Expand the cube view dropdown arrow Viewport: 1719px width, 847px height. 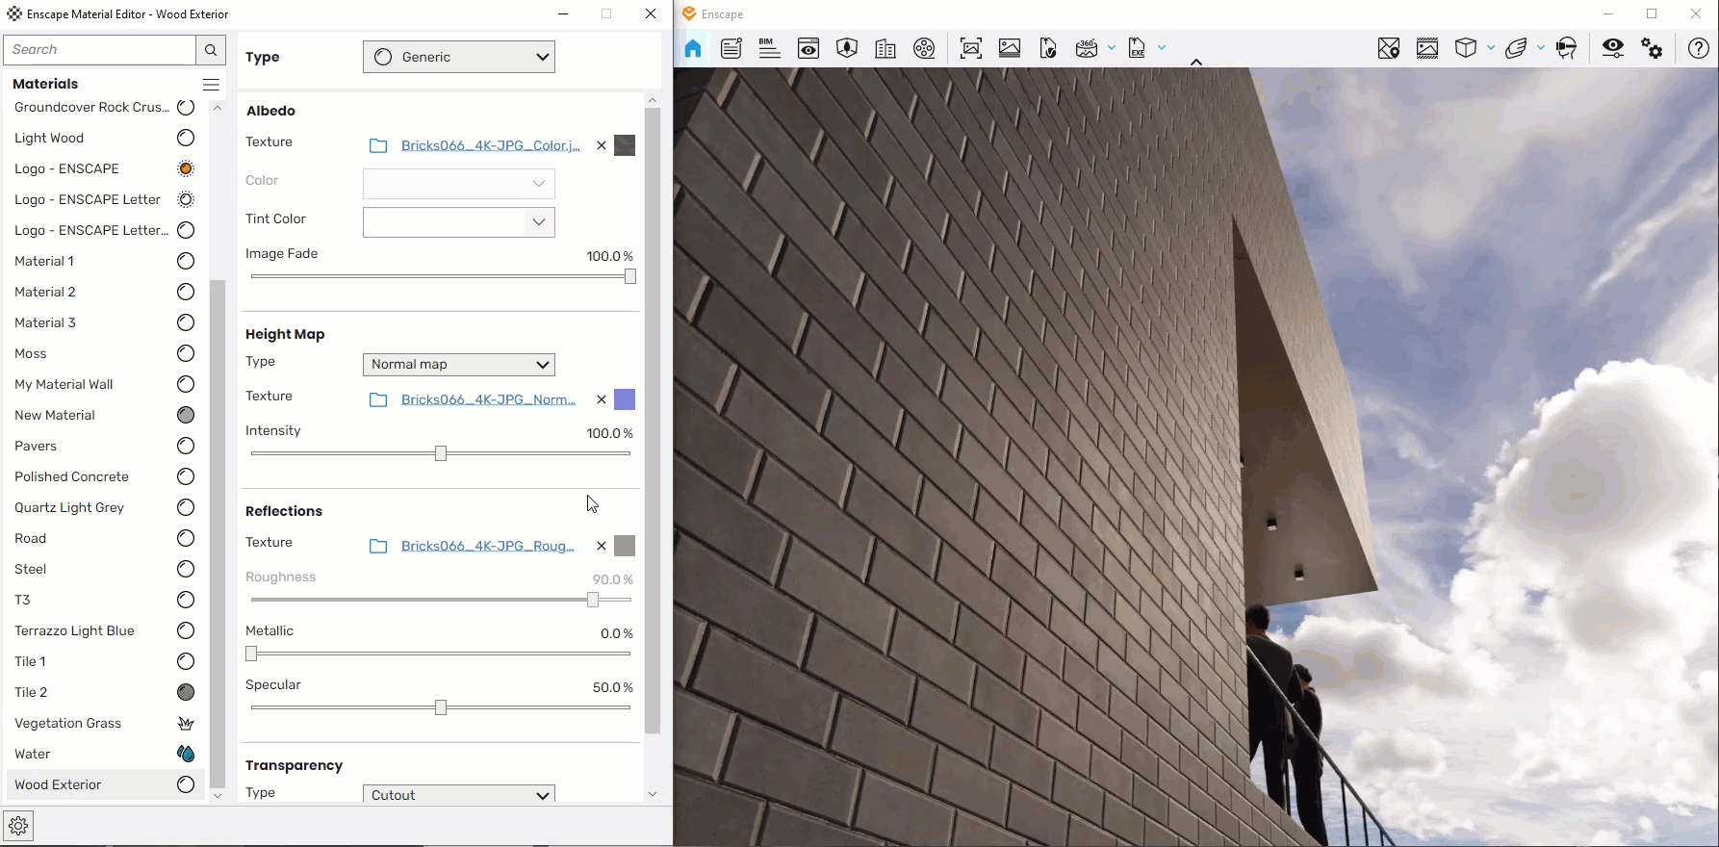tap(1491, 47)
